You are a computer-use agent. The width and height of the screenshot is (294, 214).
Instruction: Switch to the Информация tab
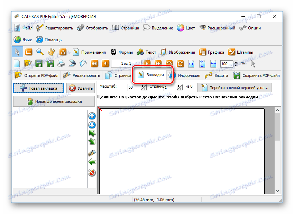(185, 75)
